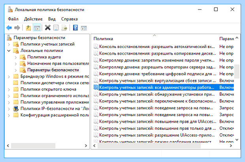245x162 pixels.
Task: Expand Политики ограниченного использ node
Action: tap(9, 96)
